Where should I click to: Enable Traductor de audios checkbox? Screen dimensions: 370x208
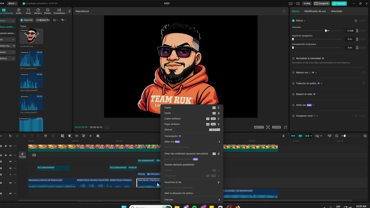click(293, 83)
